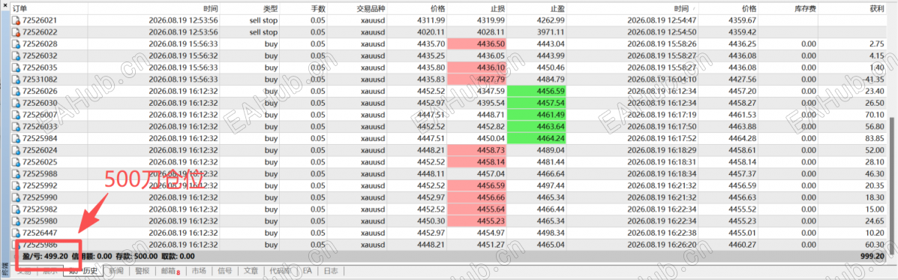This screenshot has width=898, height=280.
Task: Click the icon for order 72525980
Action: coord(16,221)
